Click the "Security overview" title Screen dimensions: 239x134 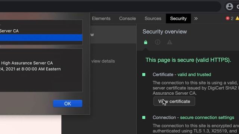(165, 32)
